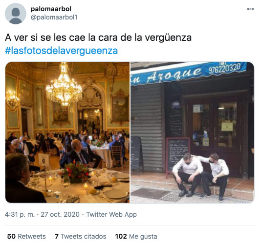This screenshot has width=260, height=245.
Task: Click the chandelier in the left photo
Action: pyautogui.click(x=64, y=85)
